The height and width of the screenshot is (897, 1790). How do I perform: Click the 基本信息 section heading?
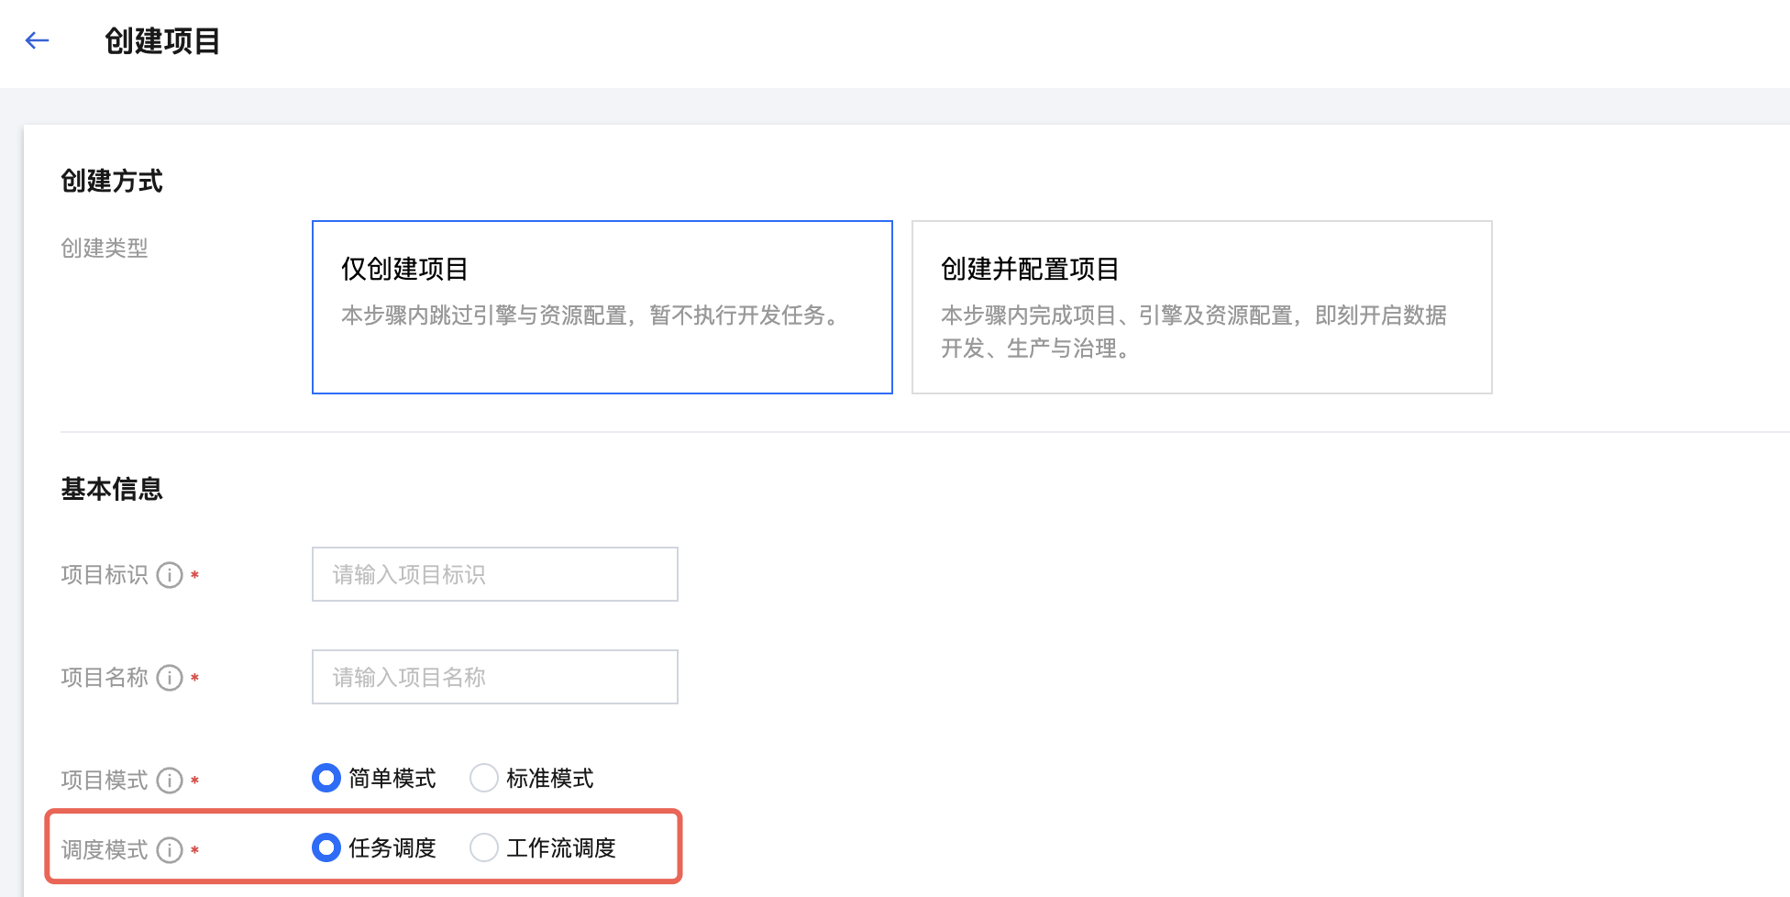(x=112, y=489)
